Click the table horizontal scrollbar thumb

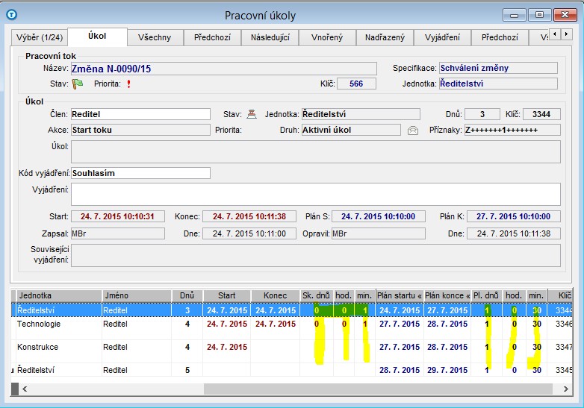[x=378, y=389]
